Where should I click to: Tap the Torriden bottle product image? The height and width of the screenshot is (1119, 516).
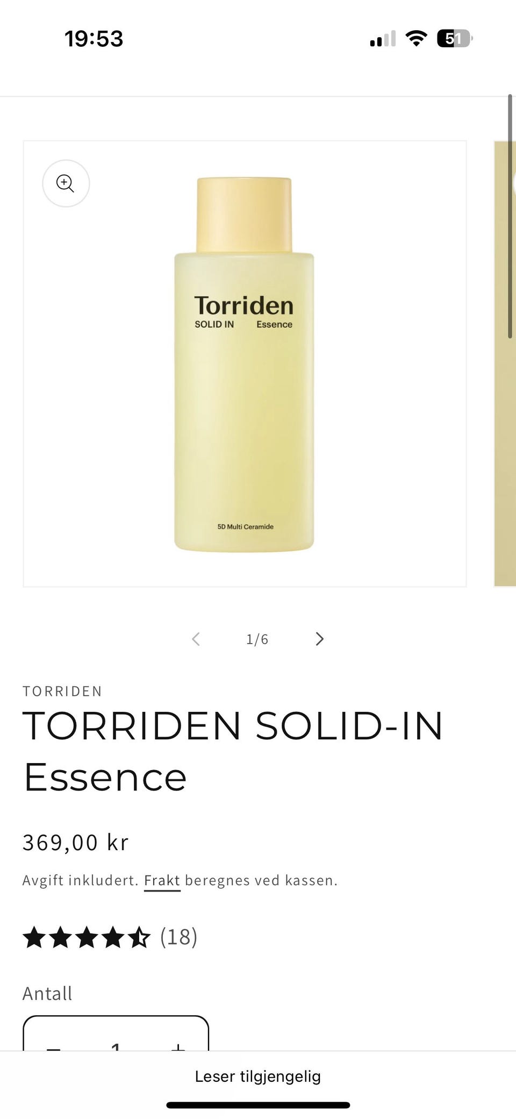pos(245,364)
